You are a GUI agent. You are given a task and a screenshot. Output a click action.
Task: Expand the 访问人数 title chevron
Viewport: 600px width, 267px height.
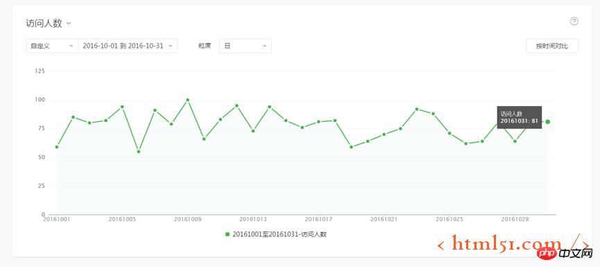click(x=69, y=24)
